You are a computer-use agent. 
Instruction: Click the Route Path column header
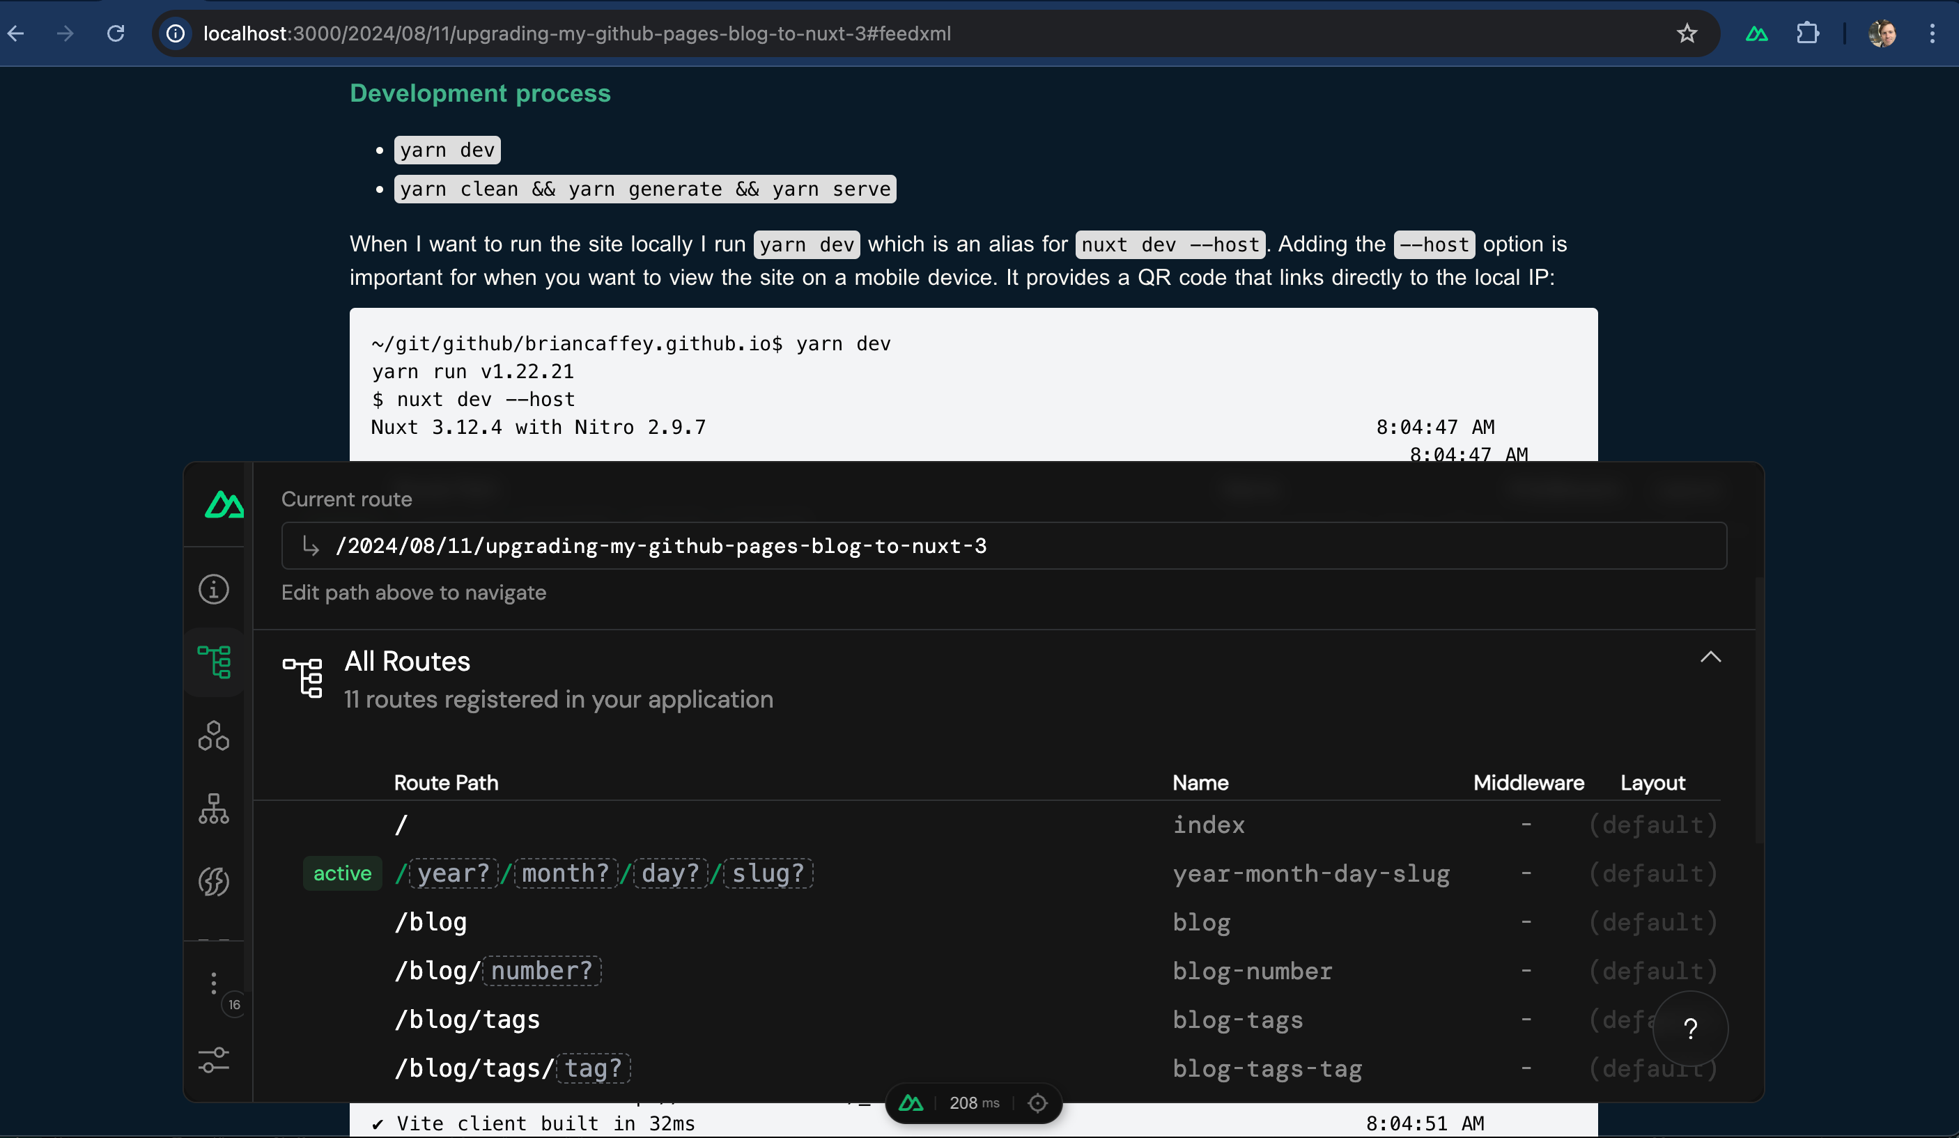coord(447,782)
